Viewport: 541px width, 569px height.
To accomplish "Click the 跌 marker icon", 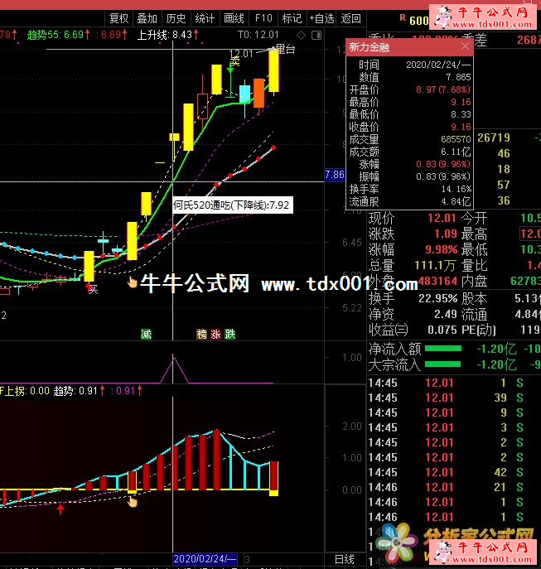I will pos(229,334).
